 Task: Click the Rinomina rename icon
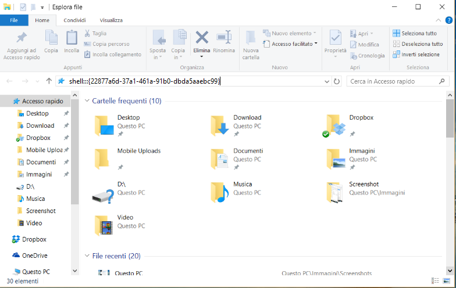224,38
